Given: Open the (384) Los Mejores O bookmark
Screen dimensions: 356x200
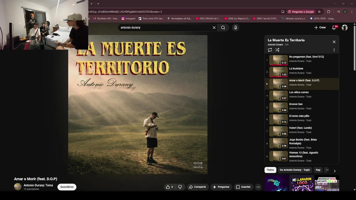Looking at the screenshot, I should (237, 19).
